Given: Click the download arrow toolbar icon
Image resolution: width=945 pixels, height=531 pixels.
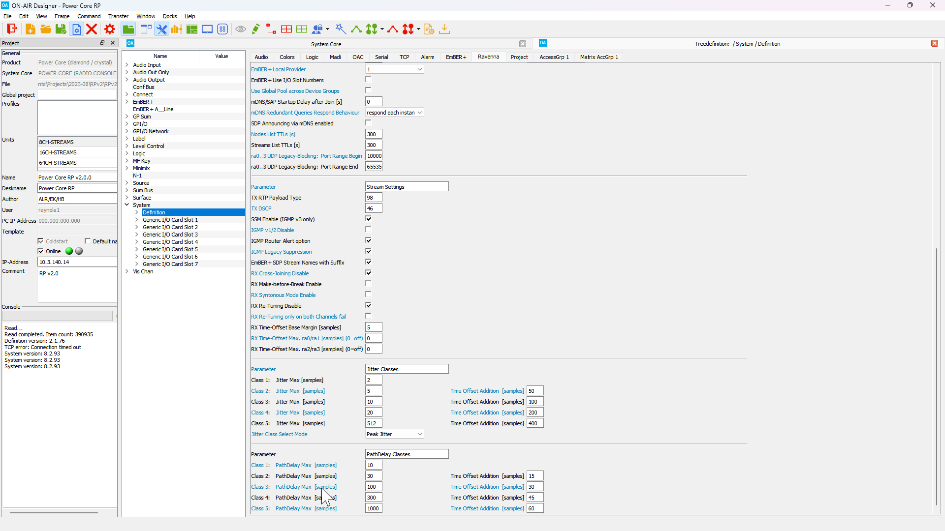Looking at the screenshot, I should tap(444, 29).
